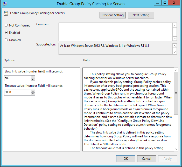Image resolution: width=182 pixels, height=167 pixels.
Task: Click the Supported on box up arrow
Action: tap(174, 46)
